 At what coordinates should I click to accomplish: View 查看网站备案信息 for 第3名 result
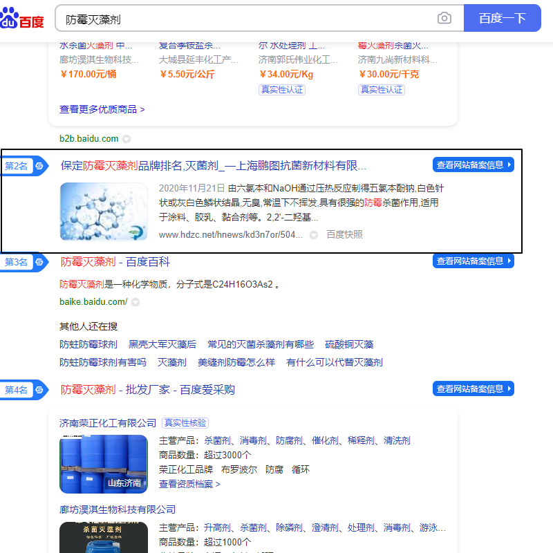pos(474,261)
